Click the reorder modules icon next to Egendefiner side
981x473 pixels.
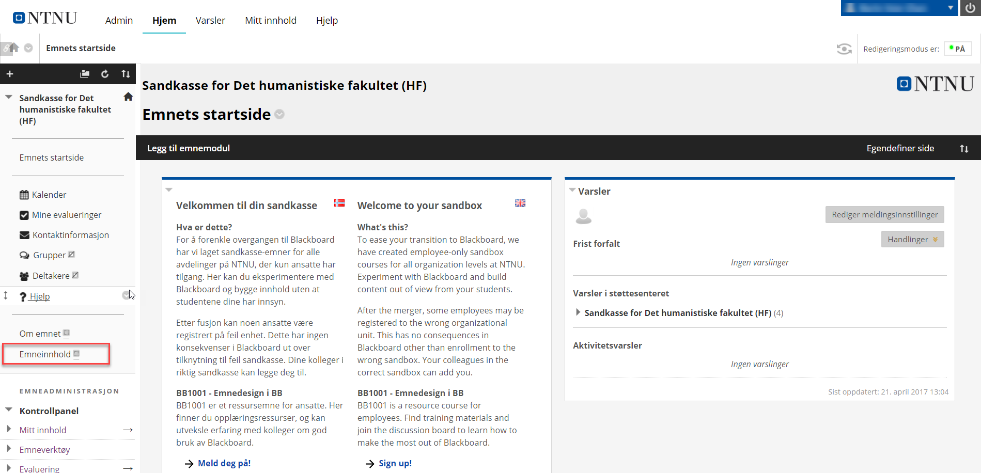click(x=964, y=149)
